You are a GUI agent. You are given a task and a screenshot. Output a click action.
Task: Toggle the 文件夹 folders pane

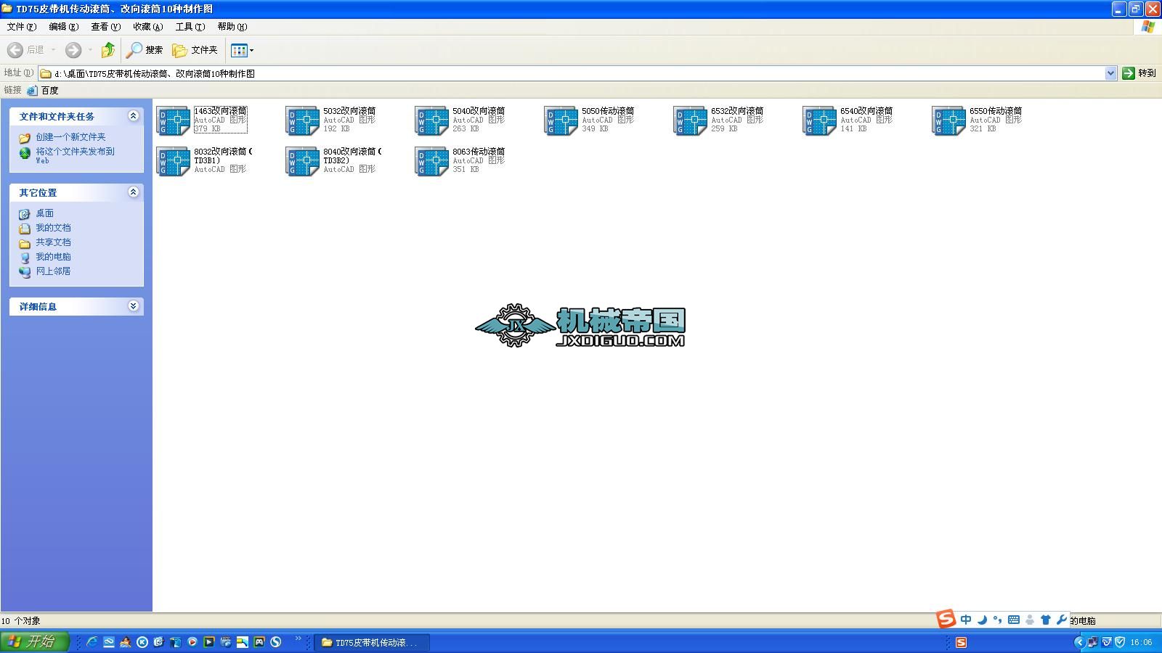coord(194,50)
